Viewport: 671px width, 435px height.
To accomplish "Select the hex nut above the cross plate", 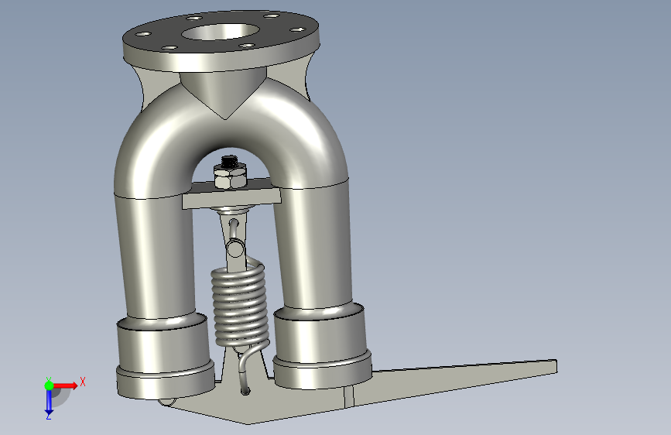I will (230, 178).
